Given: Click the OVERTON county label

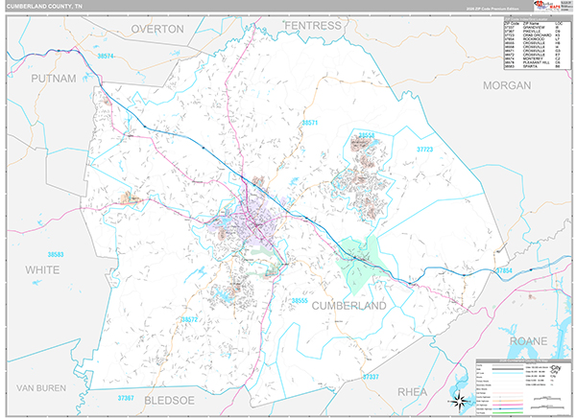Looking at the screenshot, I should tap(156, 30).
